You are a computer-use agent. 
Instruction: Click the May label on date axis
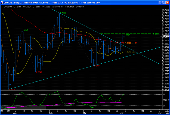(159, 113)
